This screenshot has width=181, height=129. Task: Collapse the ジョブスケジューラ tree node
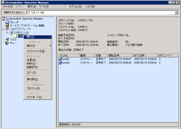[x=3, y=29]
